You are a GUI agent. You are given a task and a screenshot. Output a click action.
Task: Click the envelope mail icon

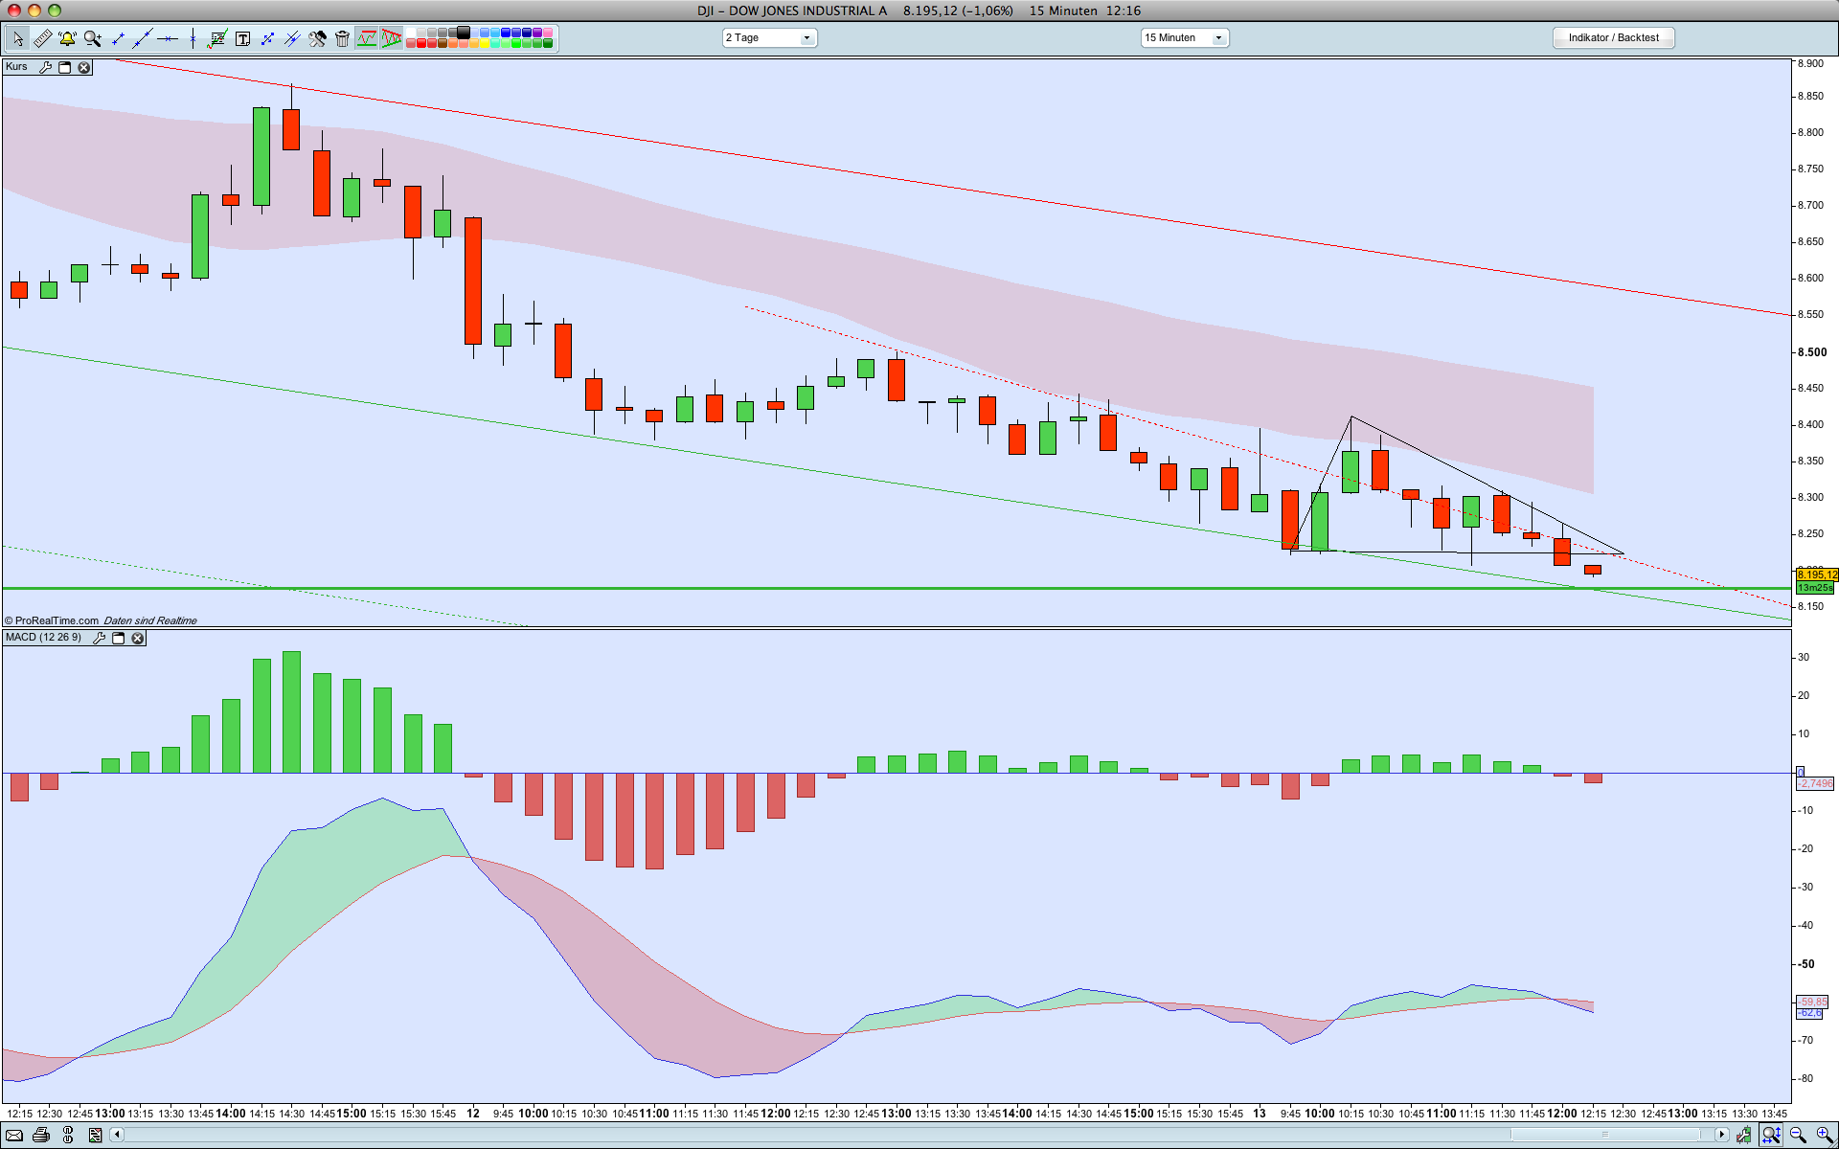click(13, 1135)
